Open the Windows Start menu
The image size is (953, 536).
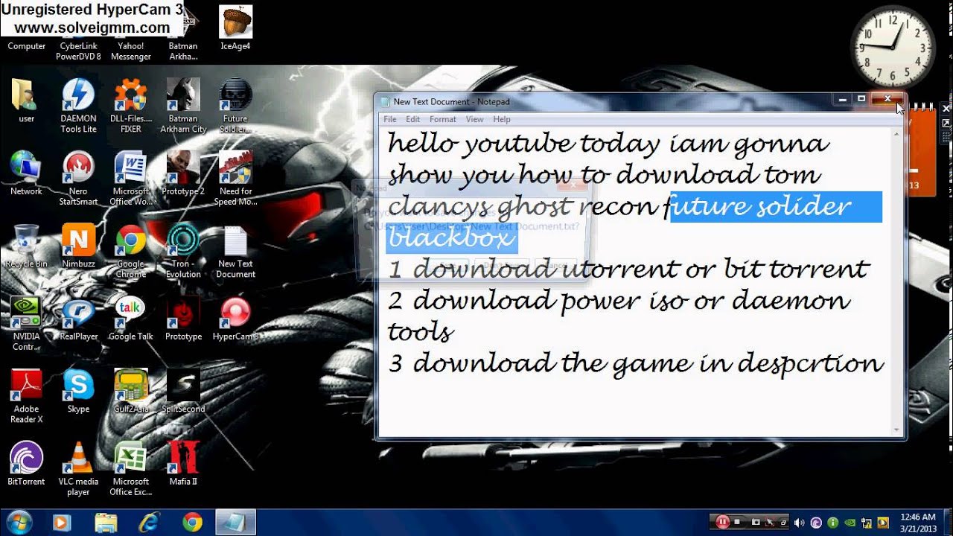tap(18, 522)
